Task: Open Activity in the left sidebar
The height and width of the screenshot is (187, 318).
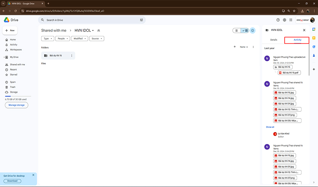Action: point(13,45)
